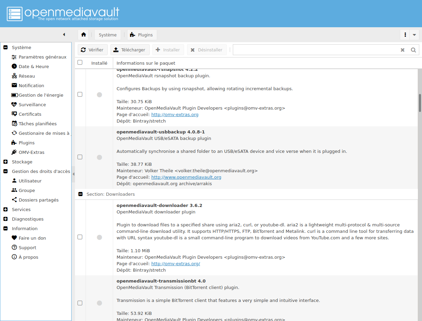This screenshot has width=422, height=321.
Task: Click the Vérifier refresh button
Action: (x=92, y=50)
